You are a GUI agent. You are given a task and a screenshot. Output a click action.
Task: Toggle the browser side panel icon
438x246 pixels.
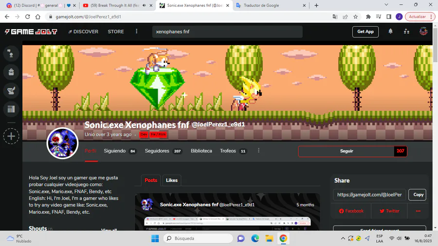pyautogui.click(x=389, y=17)
